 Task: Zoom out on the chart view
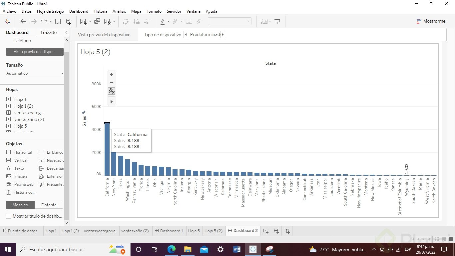(112, 83)
